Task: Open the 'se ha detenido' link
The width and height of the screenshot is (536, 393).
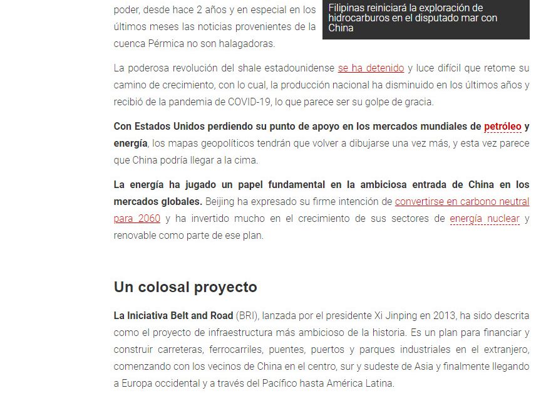Action: click(371, 68)
